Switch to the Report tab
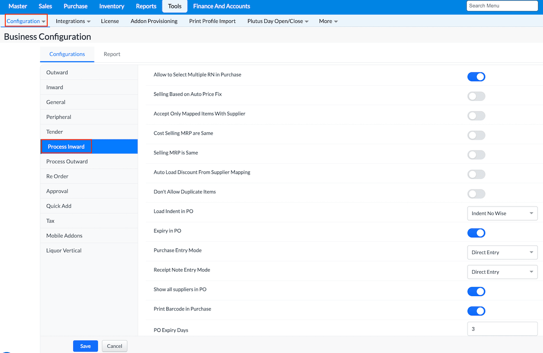The height and width of the screenshot is (353, 543). tap(112, 54)
